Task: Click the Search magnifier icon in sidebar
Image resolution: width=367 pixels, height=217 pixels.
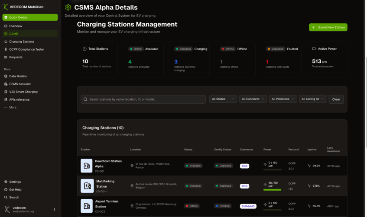Action: click(6, 198)
